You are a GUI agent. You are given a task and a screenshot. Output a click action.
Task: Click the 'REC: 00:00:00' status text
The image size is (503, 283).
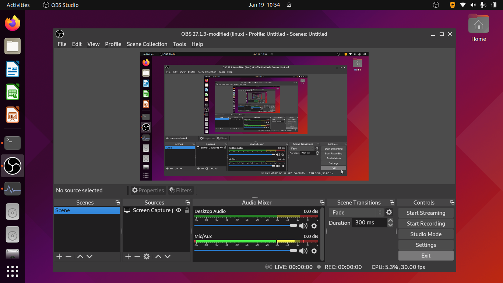[343, 267]
